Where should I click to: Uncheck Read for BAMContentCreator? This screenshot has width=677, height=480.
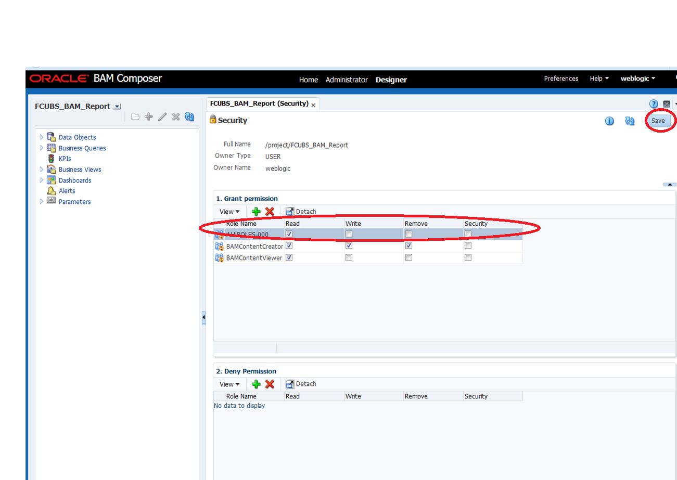pos(289,245)
